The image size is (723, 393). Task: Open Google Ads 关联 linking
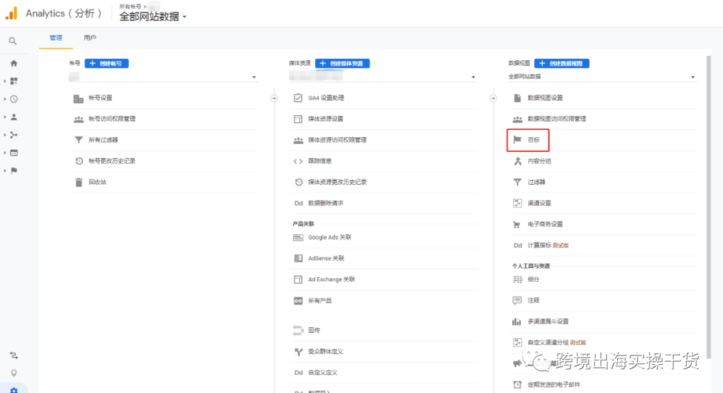click(328, 236)
